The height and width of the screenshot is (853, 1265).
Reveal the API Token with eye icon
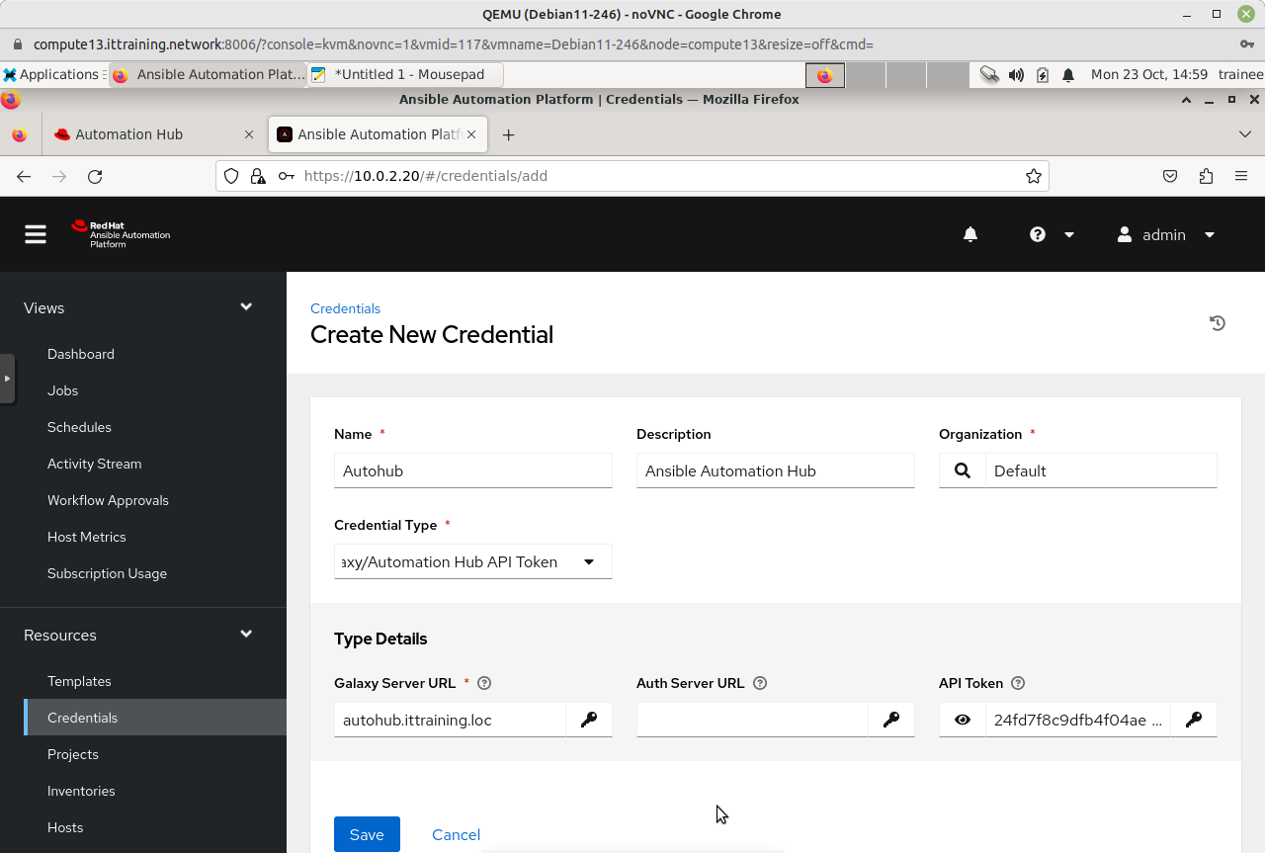click(x=963, y=720)
